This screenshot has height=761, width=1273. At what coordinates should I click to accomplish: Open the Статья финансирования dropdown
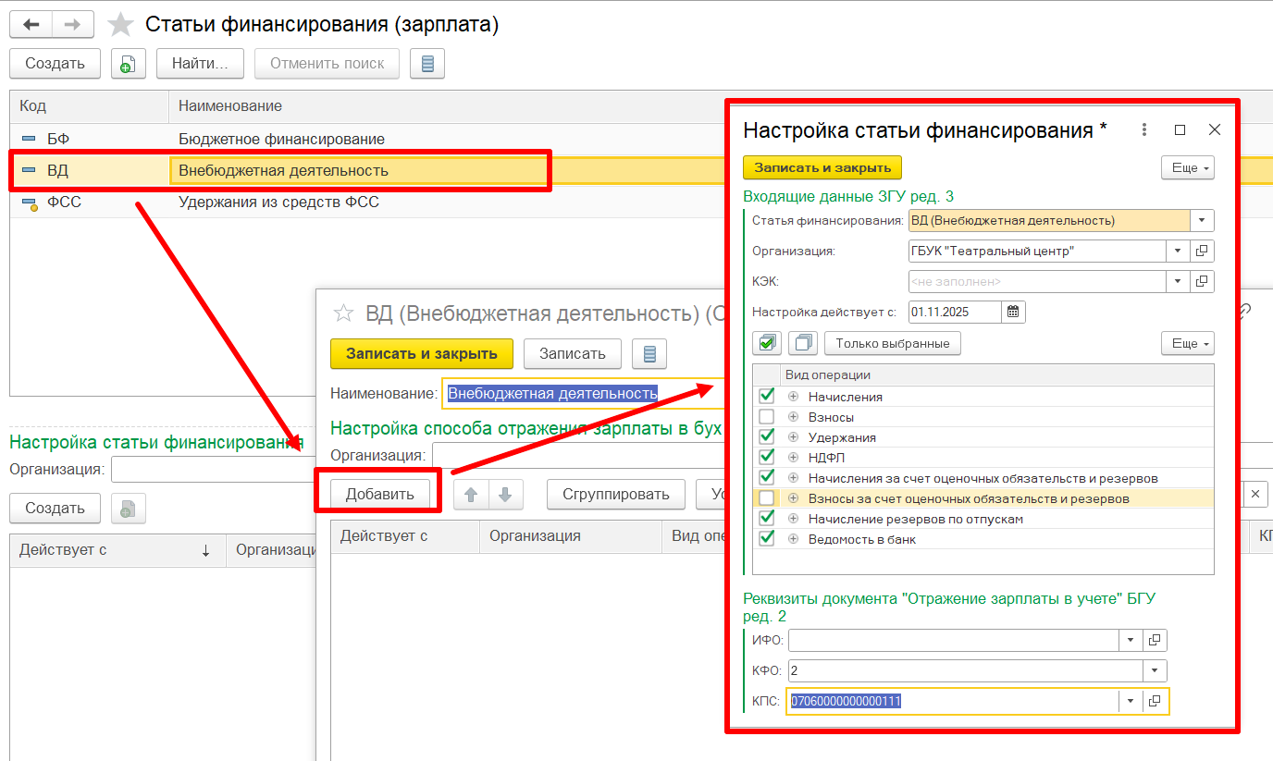1202,220
